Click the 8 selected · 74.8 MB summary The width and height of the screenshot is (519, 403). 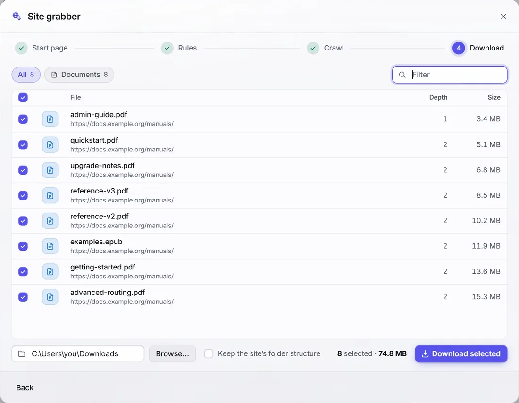[x=372, y=353]
